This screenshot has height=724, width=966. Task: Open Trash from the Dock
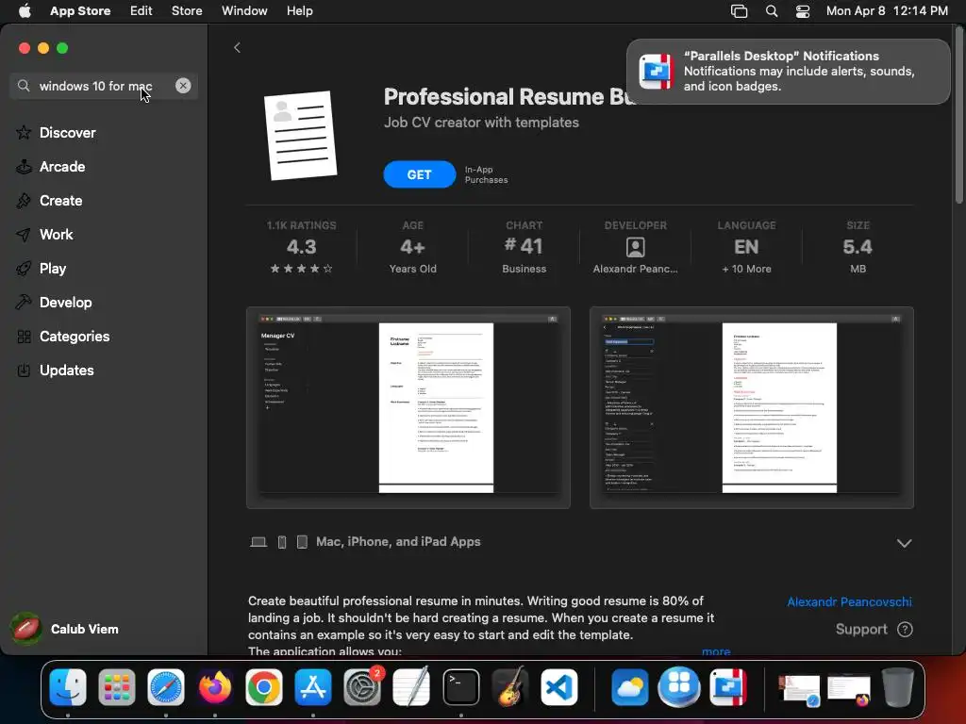(x=898, y=686)
